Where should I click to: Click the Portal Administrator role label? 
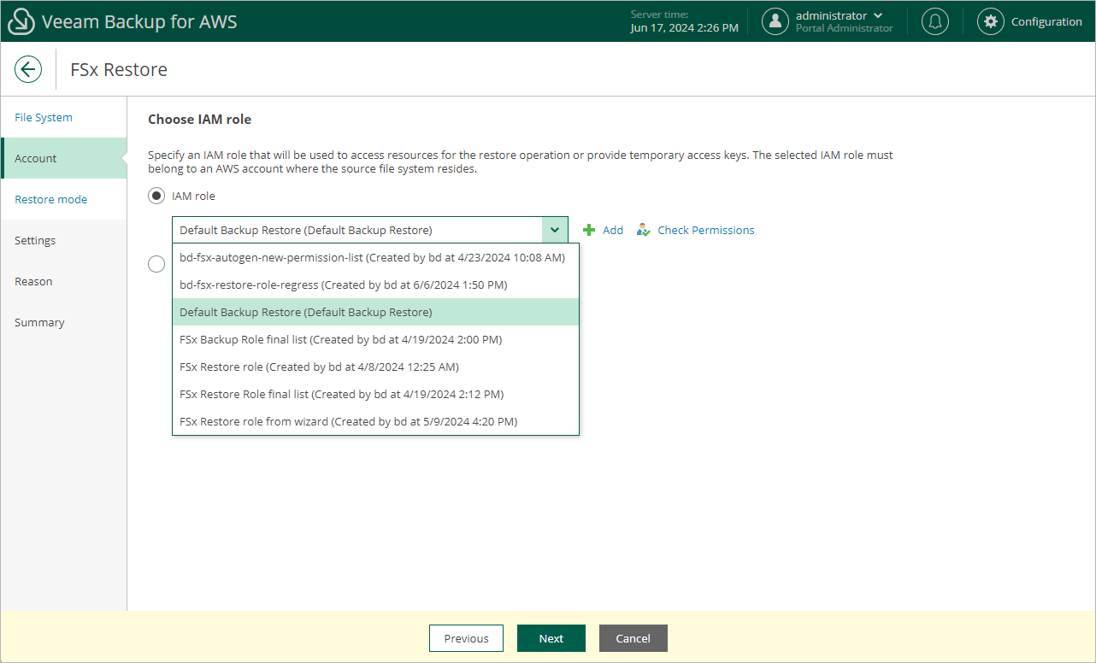click(x=845, y=28)
